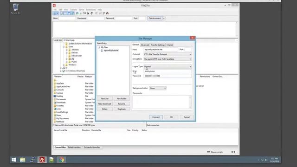Toggle the directory comparison toolbar icon
The image size is (297, 167).
tap(100, 13)
